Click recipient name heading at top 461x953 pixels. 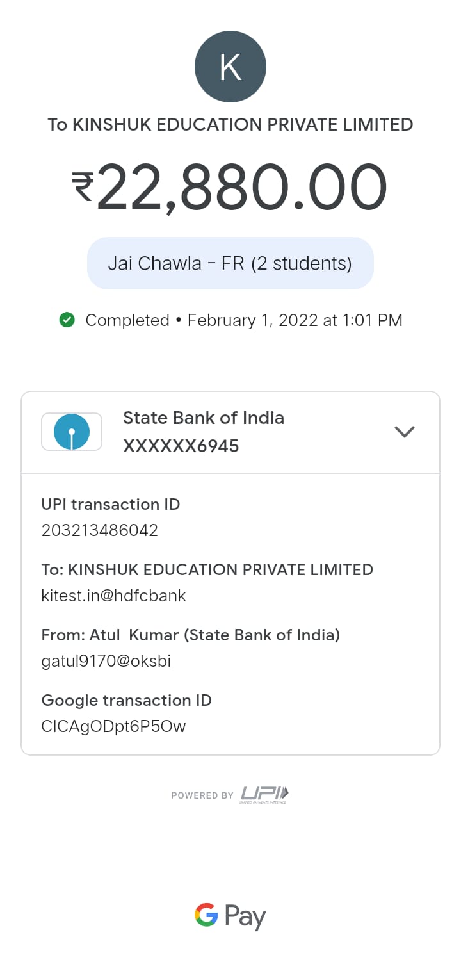tap(230, 124)
